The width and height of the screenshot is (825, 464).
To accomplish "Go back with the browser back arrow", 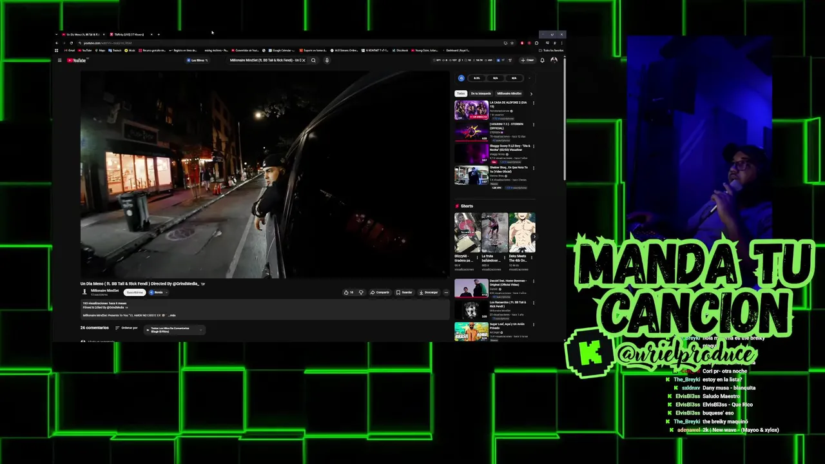I will click(x=57, y=43).
